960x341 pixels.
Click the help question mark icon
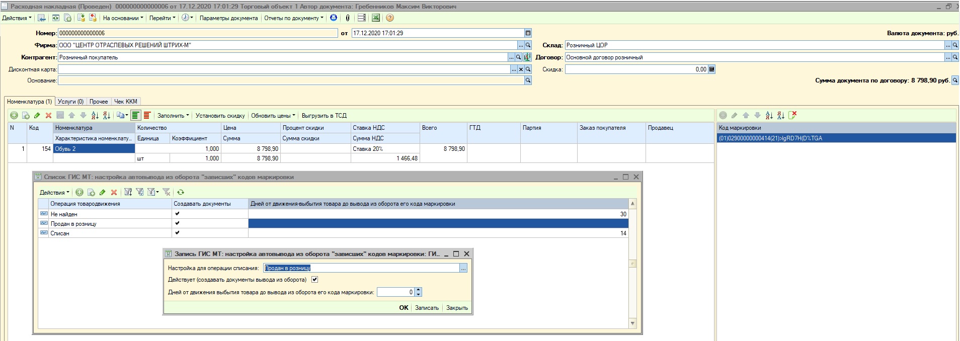tap(390, 18)
